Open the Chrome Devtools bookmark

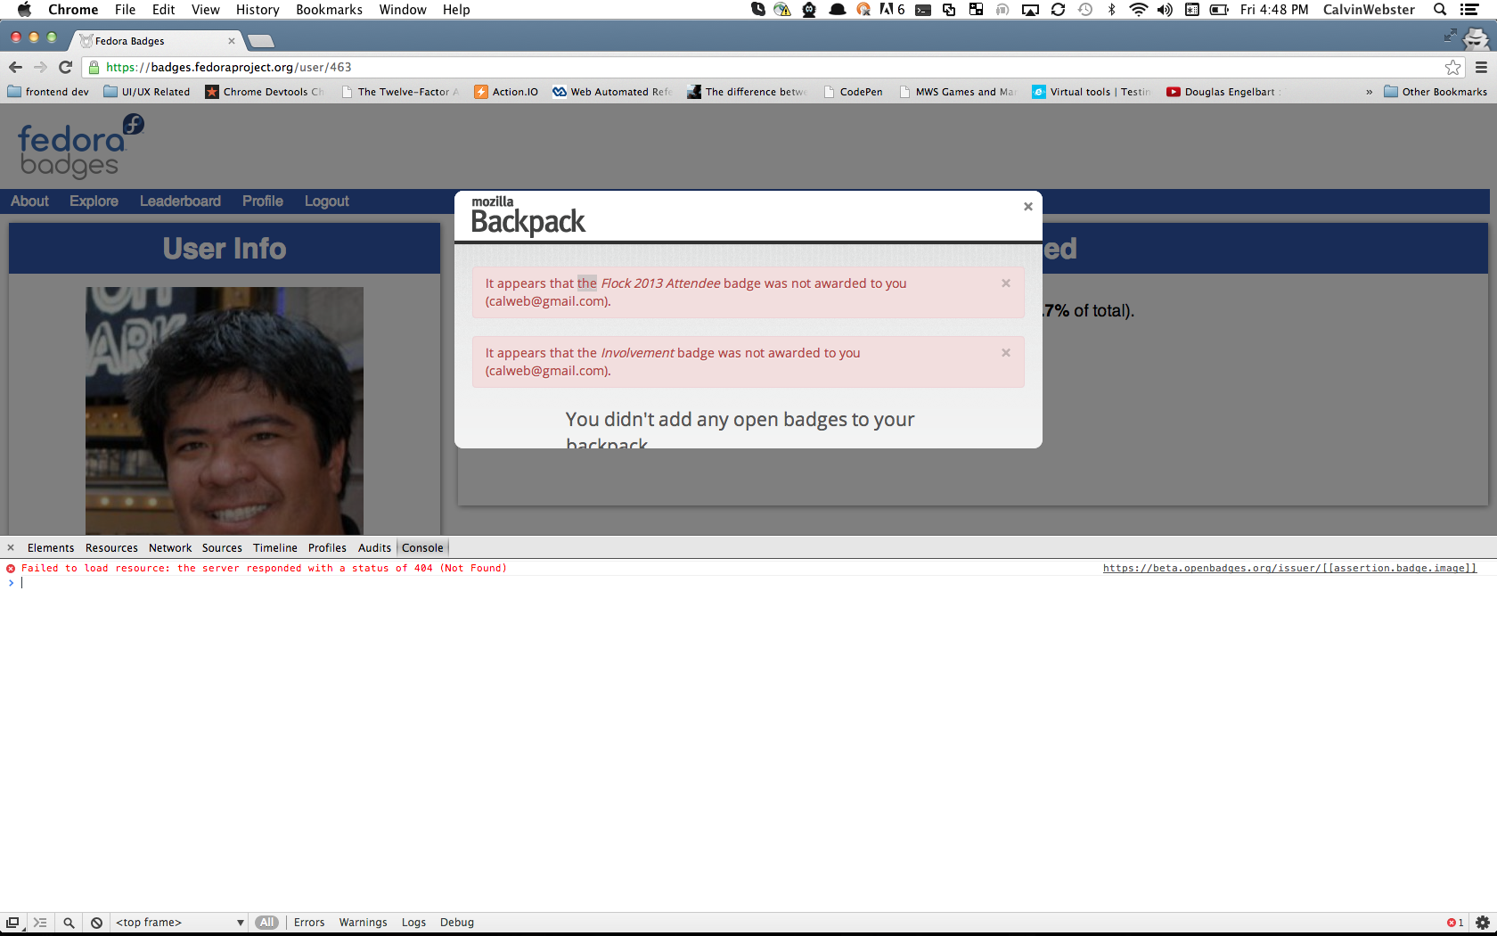pyautogui.click(x=266, y=92)
